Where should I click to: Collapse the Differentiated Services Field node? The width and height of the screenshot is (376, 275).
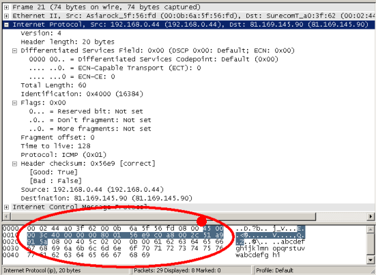(14, 50)
